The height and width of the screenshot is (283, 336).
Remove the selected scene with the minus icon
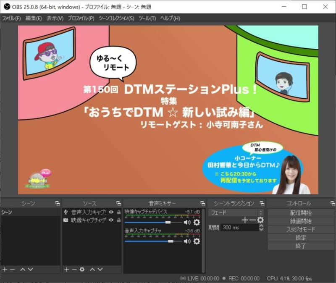tap(13, 269)
